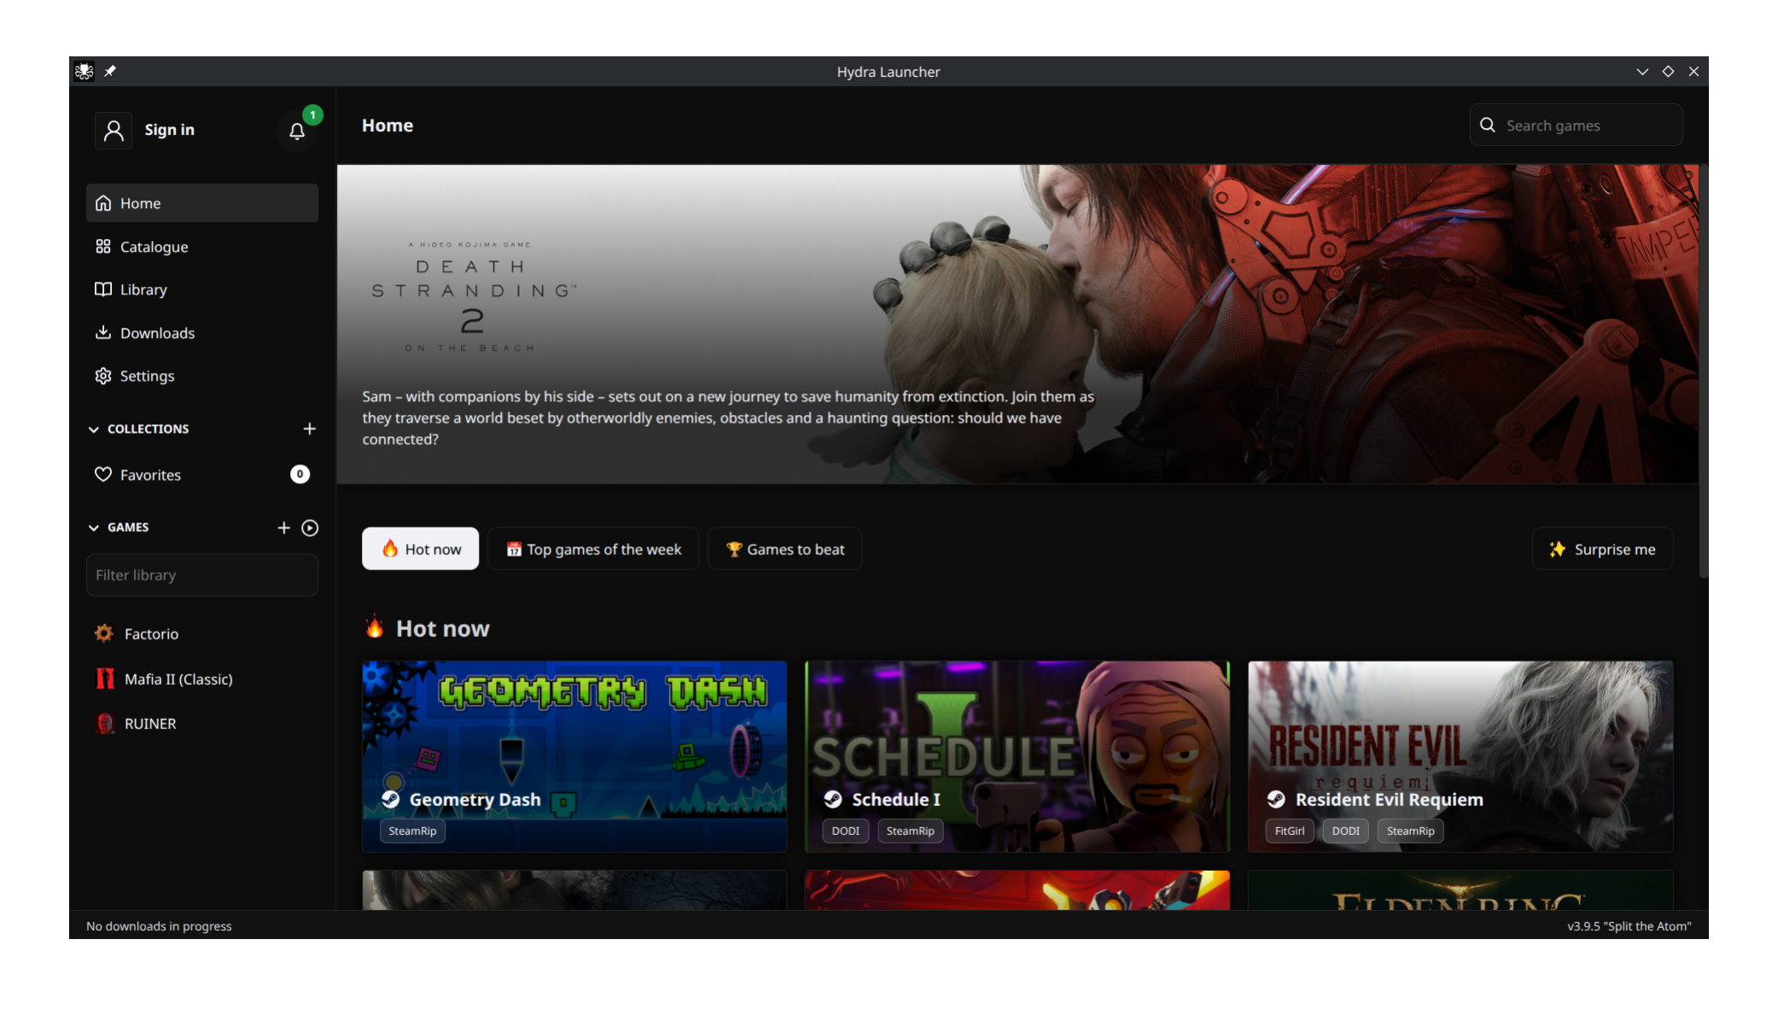Screen dimensions: 1778x1021
Task: Open Factorio from the library list
Action: 151,633
